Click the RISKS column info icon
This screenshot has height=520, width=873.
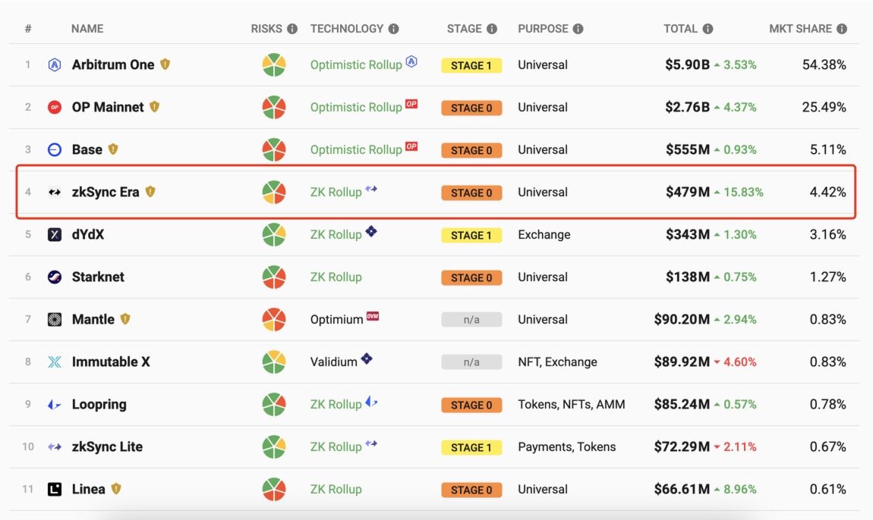click(292, 29)
